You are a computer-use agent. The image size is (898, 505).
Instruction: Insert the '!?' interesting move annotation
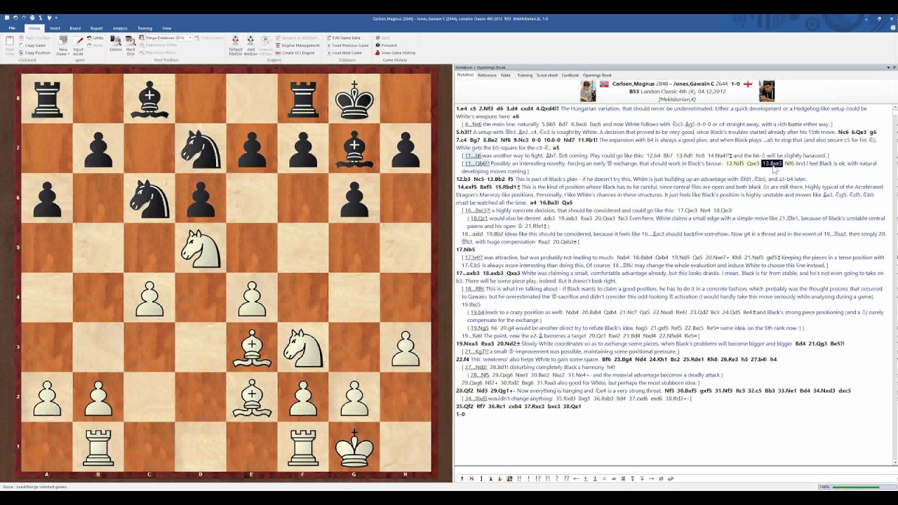(x=538, y=478)
